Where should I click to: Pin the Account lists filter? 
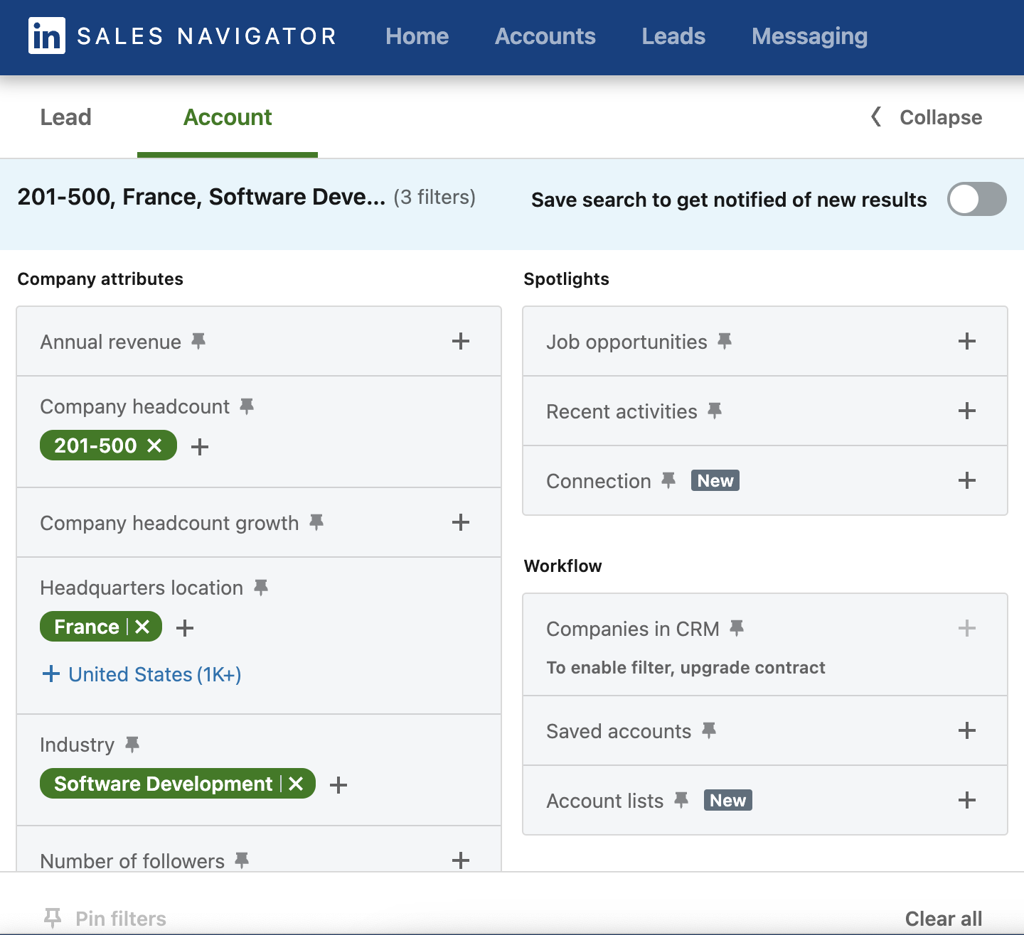pyautogui.click(x=681, y=801)
